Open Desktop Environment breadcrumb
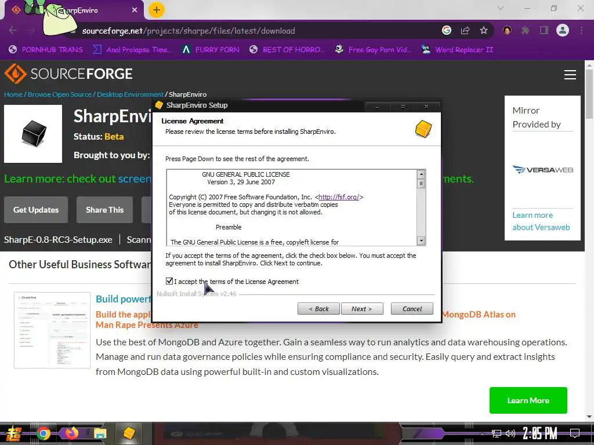Screen dimensions: 594x445 130,94
